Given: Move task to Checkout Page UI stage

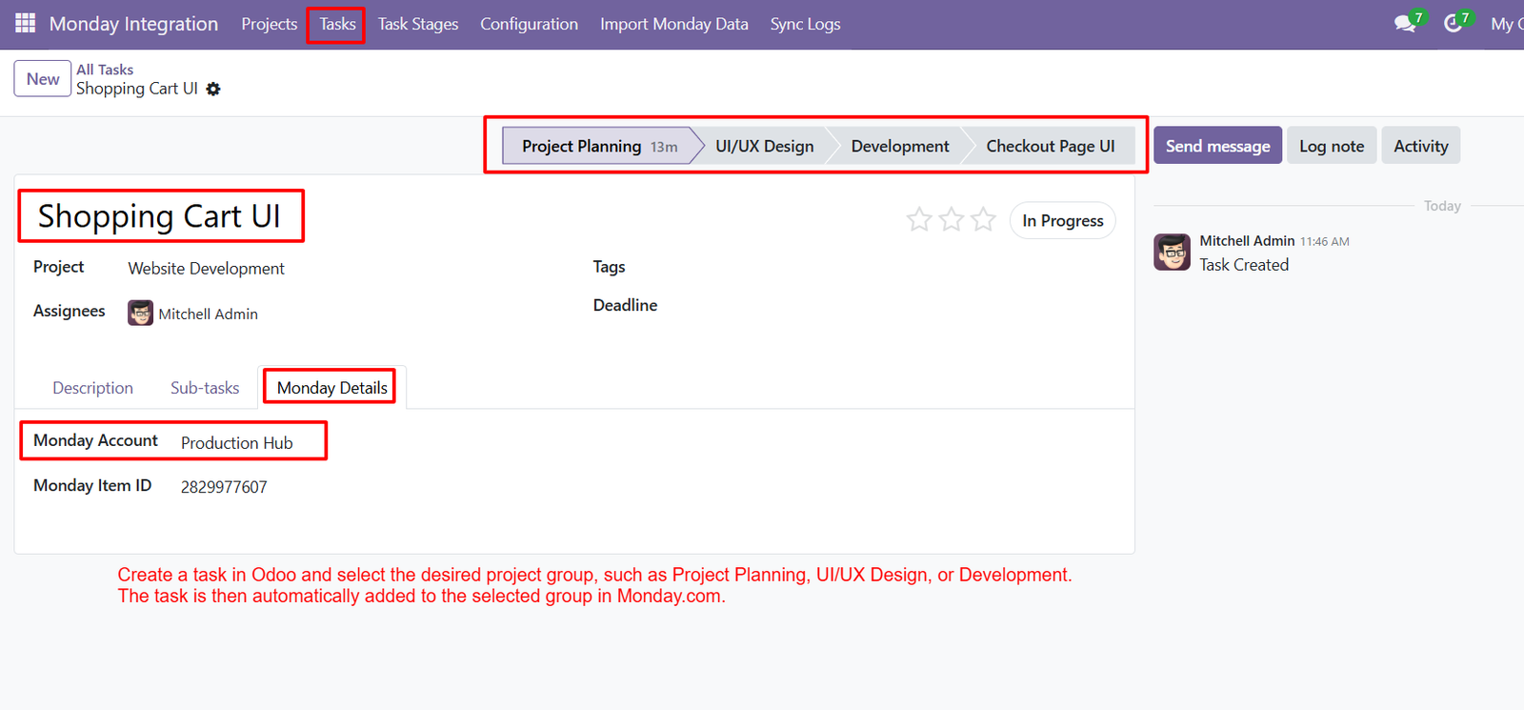Looking at the screenshot, I should pos(1051,146).
